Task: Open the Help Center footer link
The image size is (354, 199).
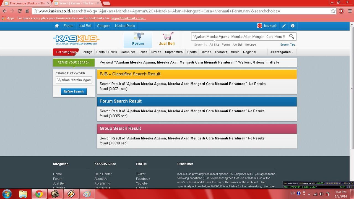Action: (103, 174)
